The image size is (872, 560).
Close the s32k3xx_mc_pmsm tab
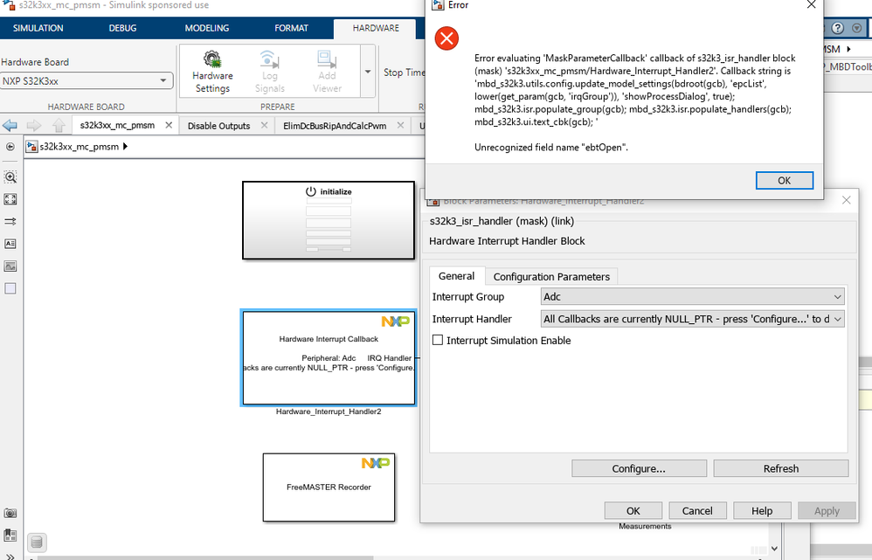[169, 125]
